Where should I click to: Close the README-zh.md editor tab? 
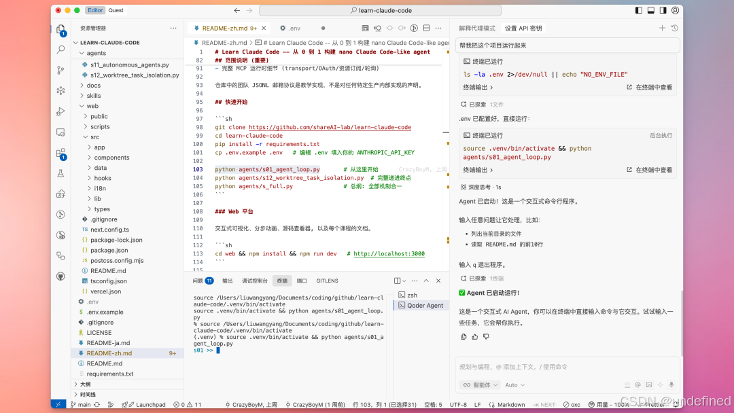point(264,28)
